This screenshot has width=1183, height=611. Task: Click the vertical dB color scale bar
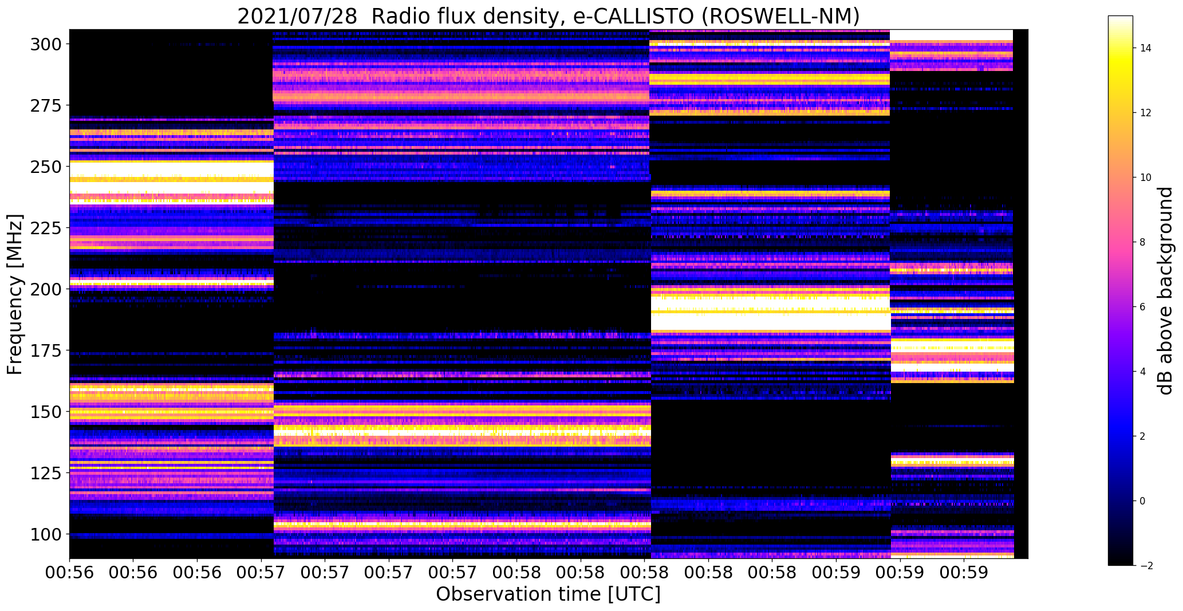pos(1121,291)
